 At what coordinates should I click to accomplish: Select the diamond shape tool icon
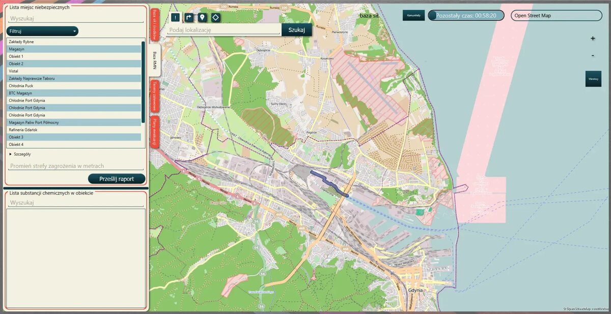pyautogui.click(x=215, y=17)
